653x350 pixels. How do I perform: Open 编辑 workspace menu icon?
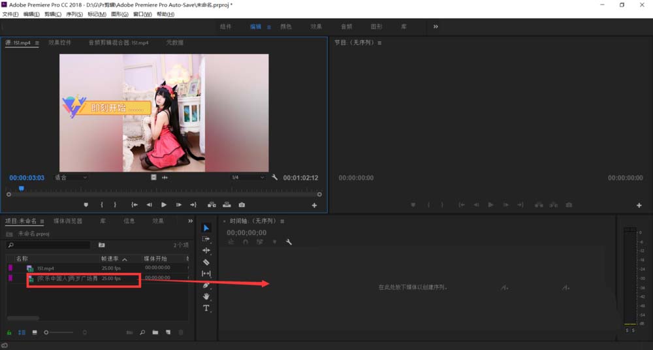pos(269,27)
